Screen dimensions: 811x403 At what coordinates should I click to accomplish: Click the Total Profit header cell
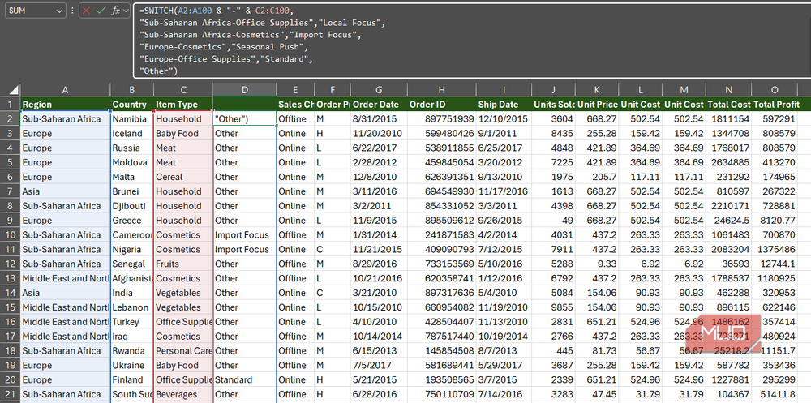point(775,104)
